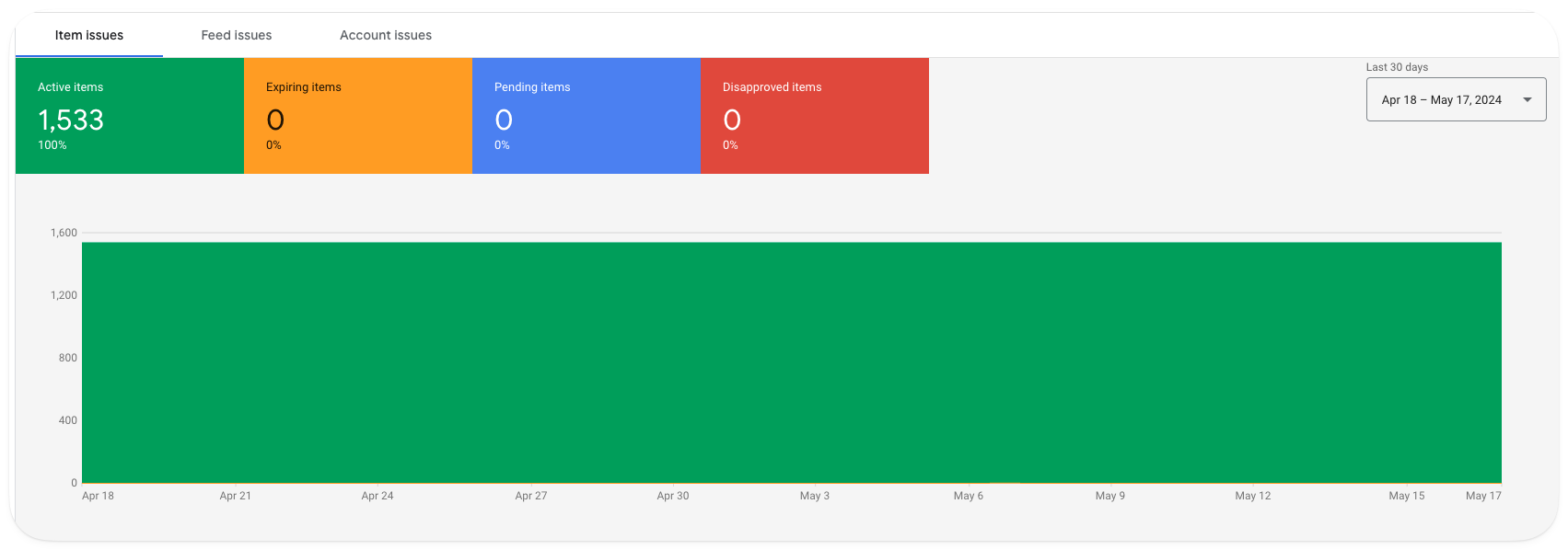Select the orange Expiring items card
The width and height of the screenshot is (1568, 550).
[358, 116]
